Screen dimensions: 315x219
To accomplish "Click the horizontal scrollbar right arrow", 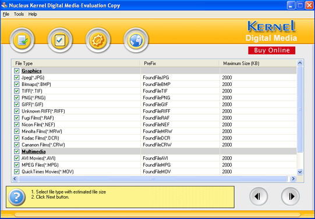I will (293, 178).
